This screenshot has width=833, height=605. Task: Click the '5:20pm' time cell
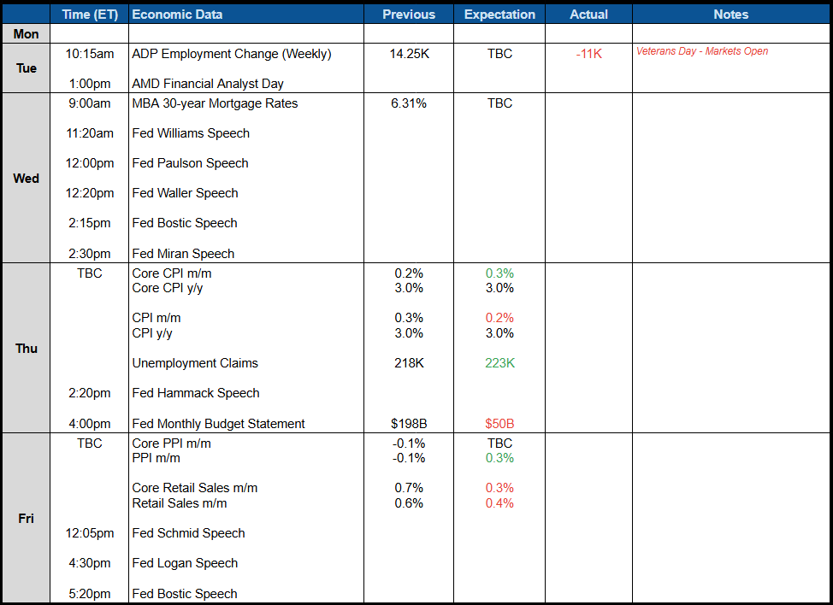pyautogui.click(x=89, y=593)
